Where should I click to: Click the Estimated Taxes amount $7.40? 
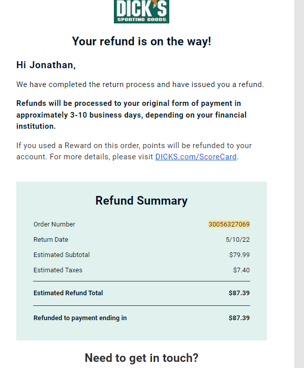[241, 270]
